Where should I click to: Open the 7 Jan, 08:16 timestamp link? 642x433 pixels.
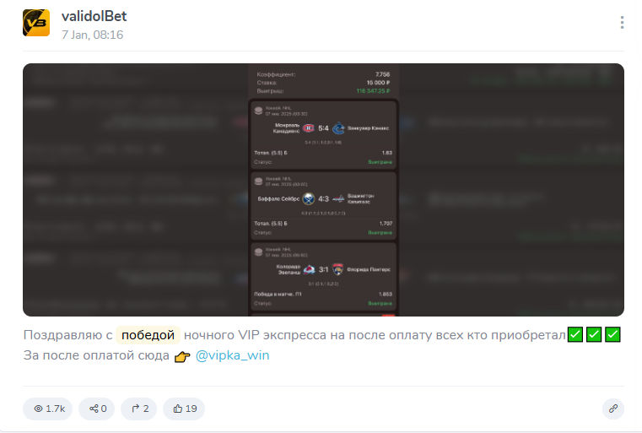click(x=92, y=35)
